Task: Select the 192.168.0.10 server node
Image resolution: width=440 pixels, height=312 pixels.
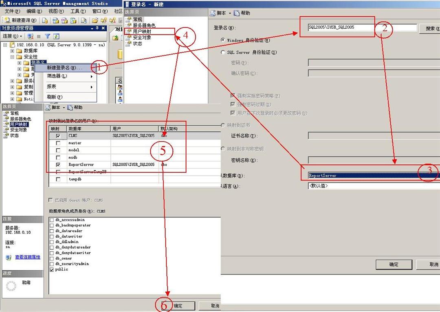Action: 61,45
